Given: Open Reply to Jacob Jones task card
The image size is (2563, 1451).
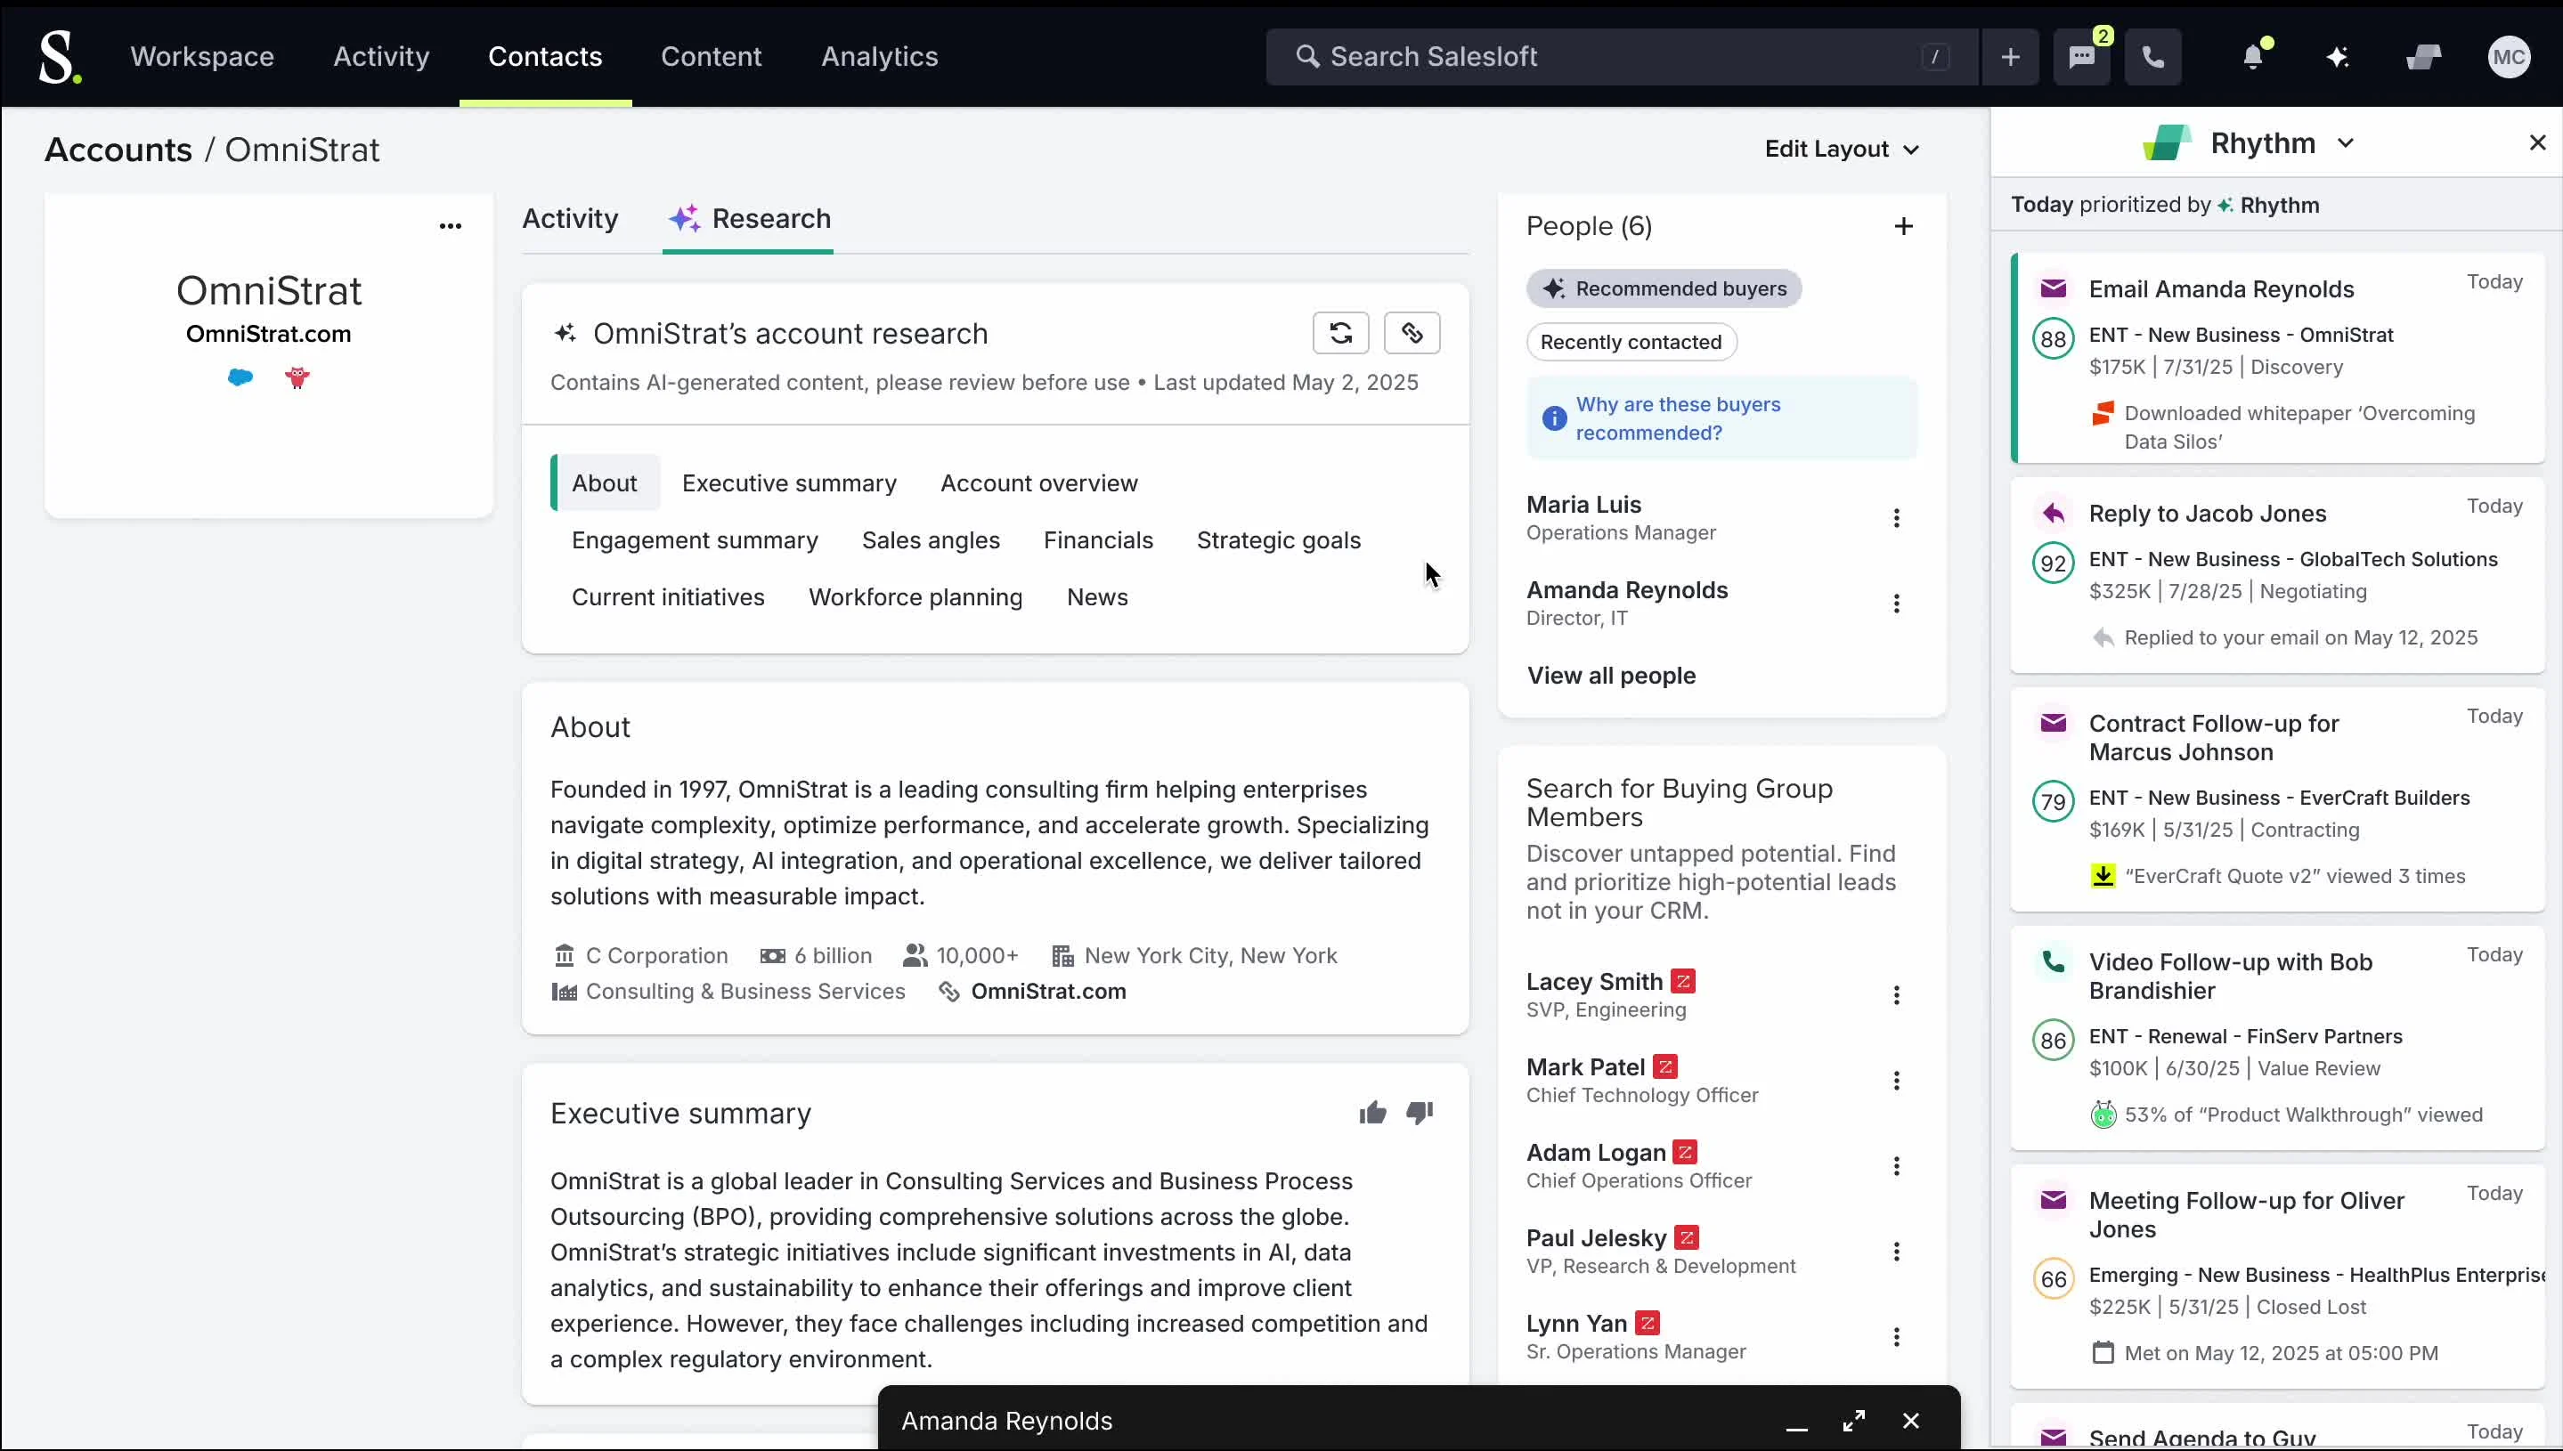Looking at the screenshot, I should click(2277, 576).
